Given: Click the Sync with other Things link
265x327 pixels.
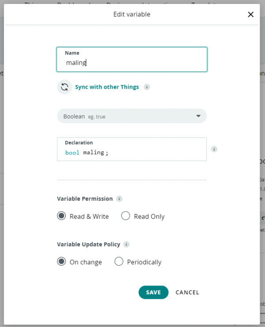Looking at the screenshot, I should tap(107, 87).
